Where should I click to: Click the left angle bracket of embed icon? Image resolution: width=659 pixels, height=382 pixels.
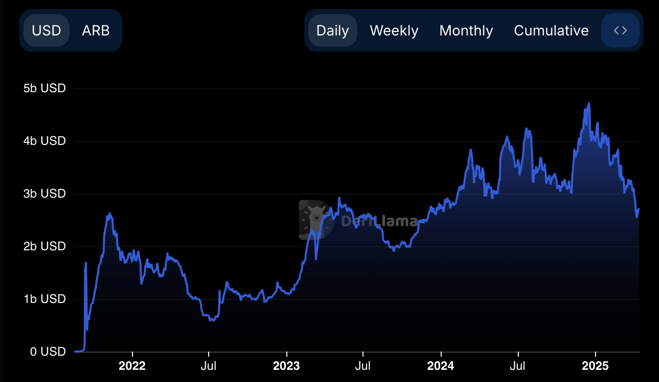[x=616, y=30]
